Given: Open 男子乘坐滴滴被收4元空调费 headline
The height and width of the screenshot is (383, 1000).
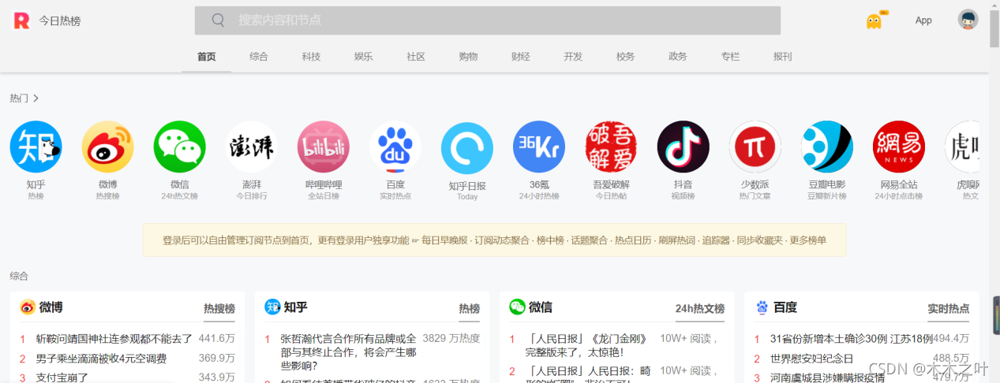Looking at the screenshot, I should point(101,359).
